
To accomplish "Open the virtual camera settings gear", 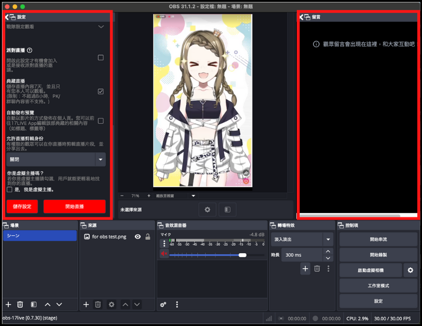I will point(410,270).
